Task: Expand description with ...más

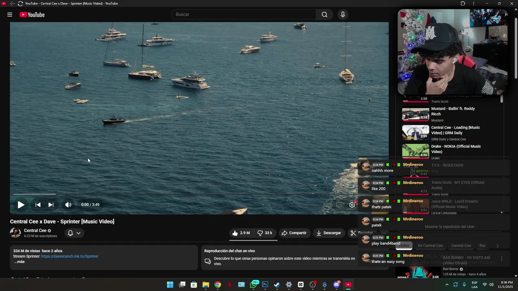Action: (19, 261)
